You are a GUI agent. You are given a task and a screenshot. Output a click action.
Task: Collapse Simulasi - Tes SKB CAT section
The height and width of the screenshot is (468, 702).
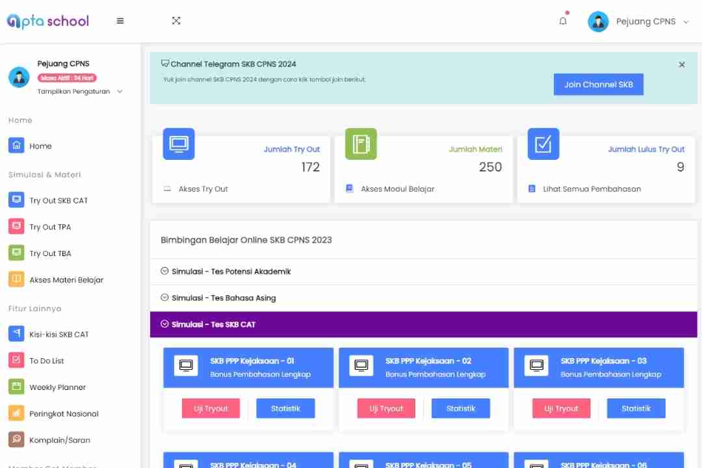[424, 324]
